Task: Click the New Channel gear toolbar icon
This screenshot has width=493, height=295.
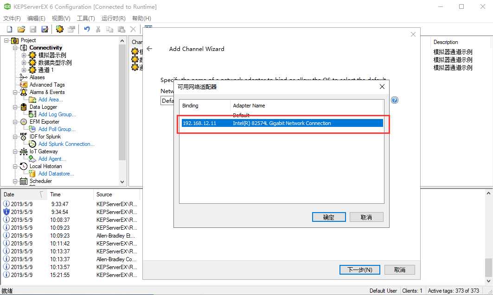Action: (59, 29)
